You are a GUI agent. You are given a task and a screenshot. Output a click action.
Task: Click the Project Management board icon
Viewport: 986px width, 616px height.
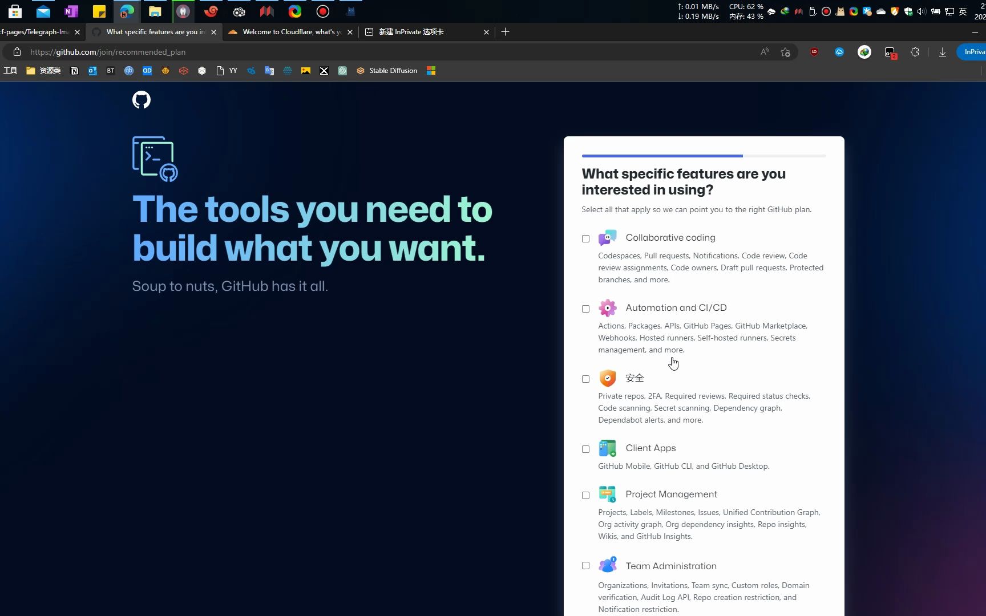tap(608, 495)
